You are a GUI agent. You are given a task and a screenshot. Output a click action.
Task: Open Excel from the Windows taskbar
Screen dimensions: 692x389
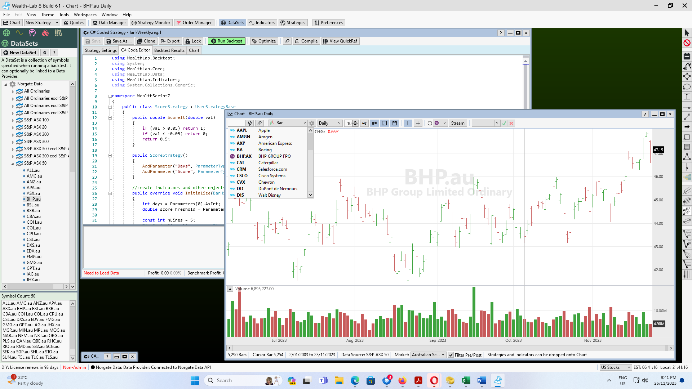click(x=466, y=381)
